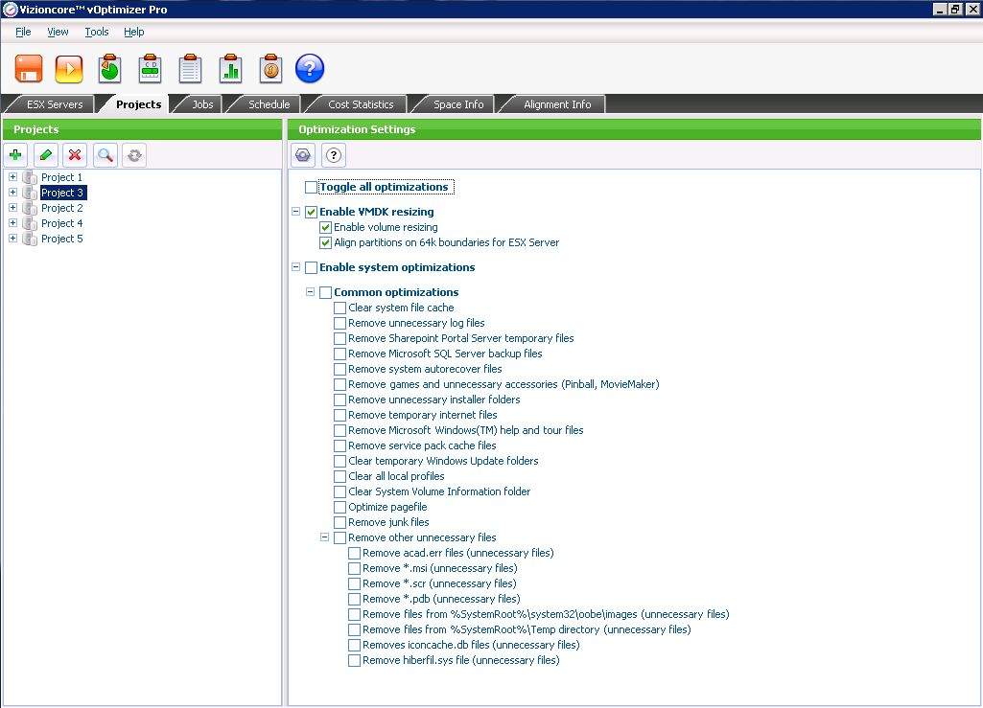983x708 pixels.
Task: Refresh the projects list icon
Action: tap(135, 155)
